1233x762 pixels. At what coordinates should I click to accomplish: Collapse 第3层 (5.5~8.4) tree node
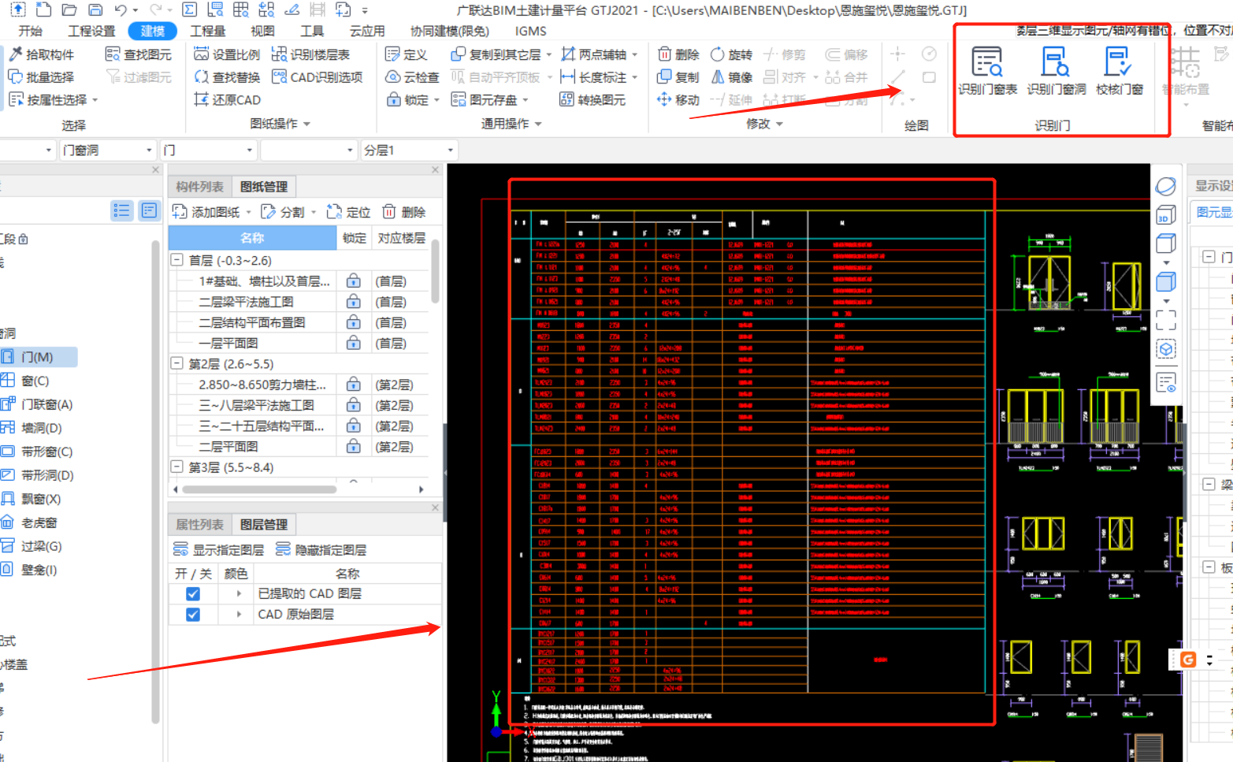177,466
